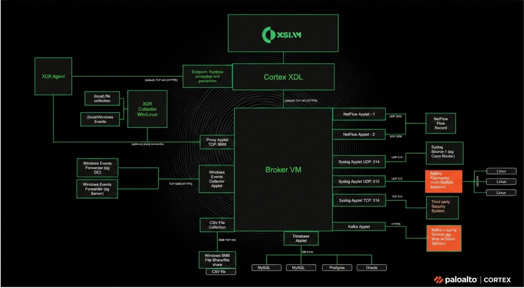The width and height of the screenshot is (524, 288).
Task: Click the (local/Windows Events box
Action: [100, 119]
